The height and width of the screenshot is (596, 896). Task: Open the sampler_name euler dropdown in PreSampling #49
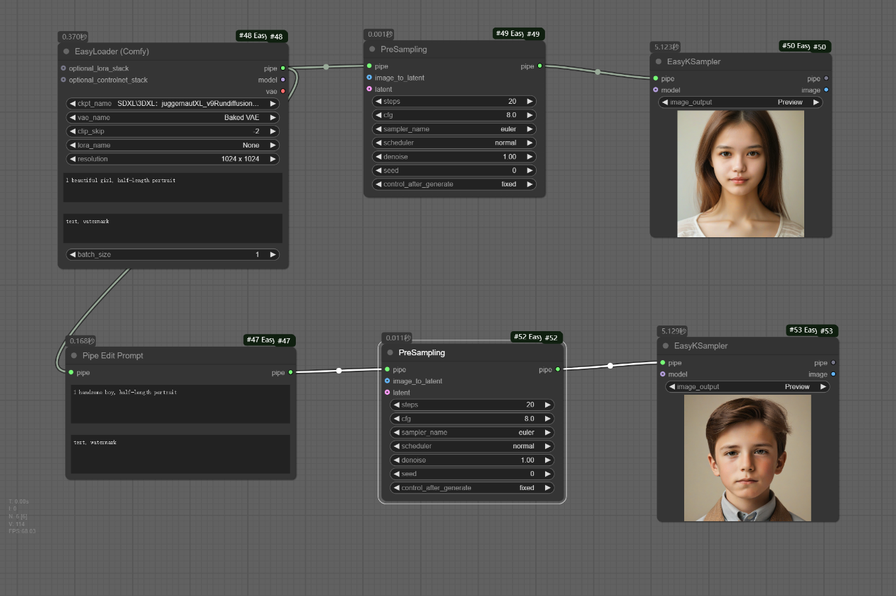pyautogui.click(x=454, y=129)
